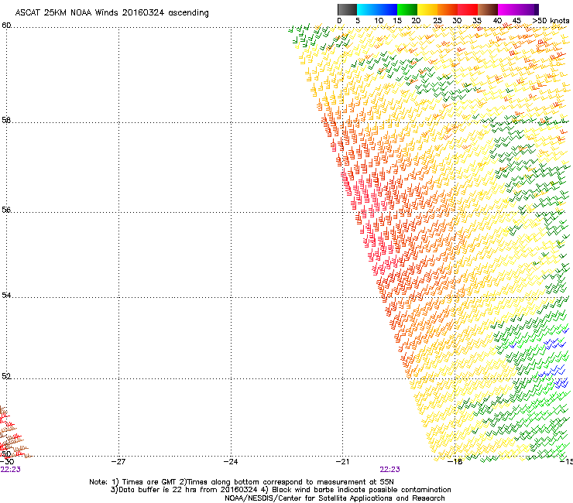The image size is (573, 503).
Task: Click the cyan-blue 5-15 knots legend segment
Action: 377,9
